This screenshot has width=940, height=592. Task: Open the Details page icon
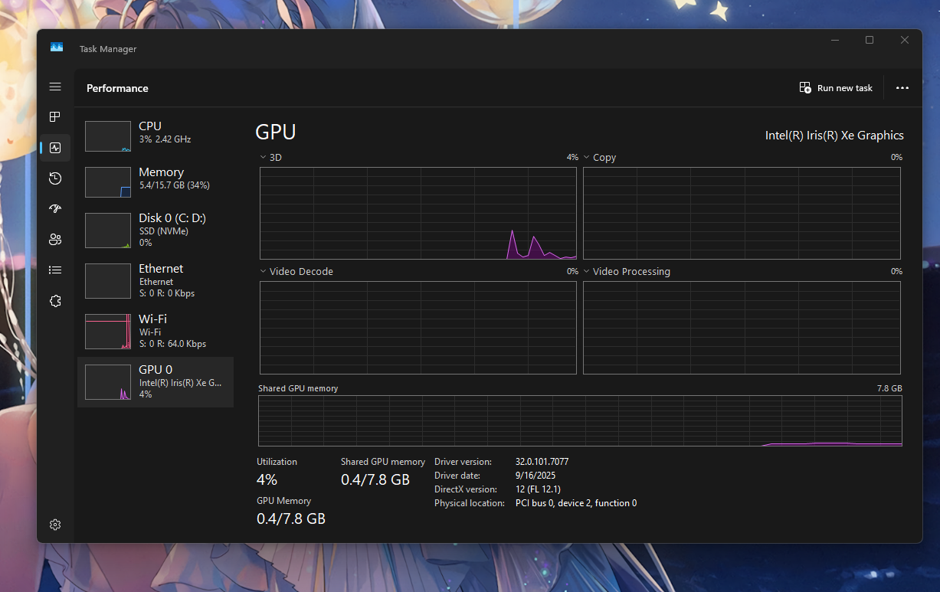point(55,270)
